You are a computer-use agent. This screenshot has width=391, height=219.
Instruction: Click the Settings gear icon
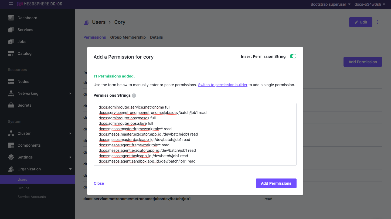coord(11,157)
